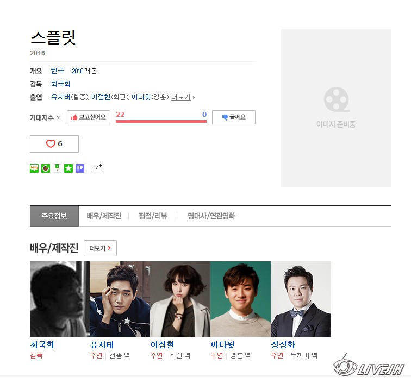The height and width of the screenshot is (383, 411).
Task: Open the external share arrow icon
Action: coord(97,168)
